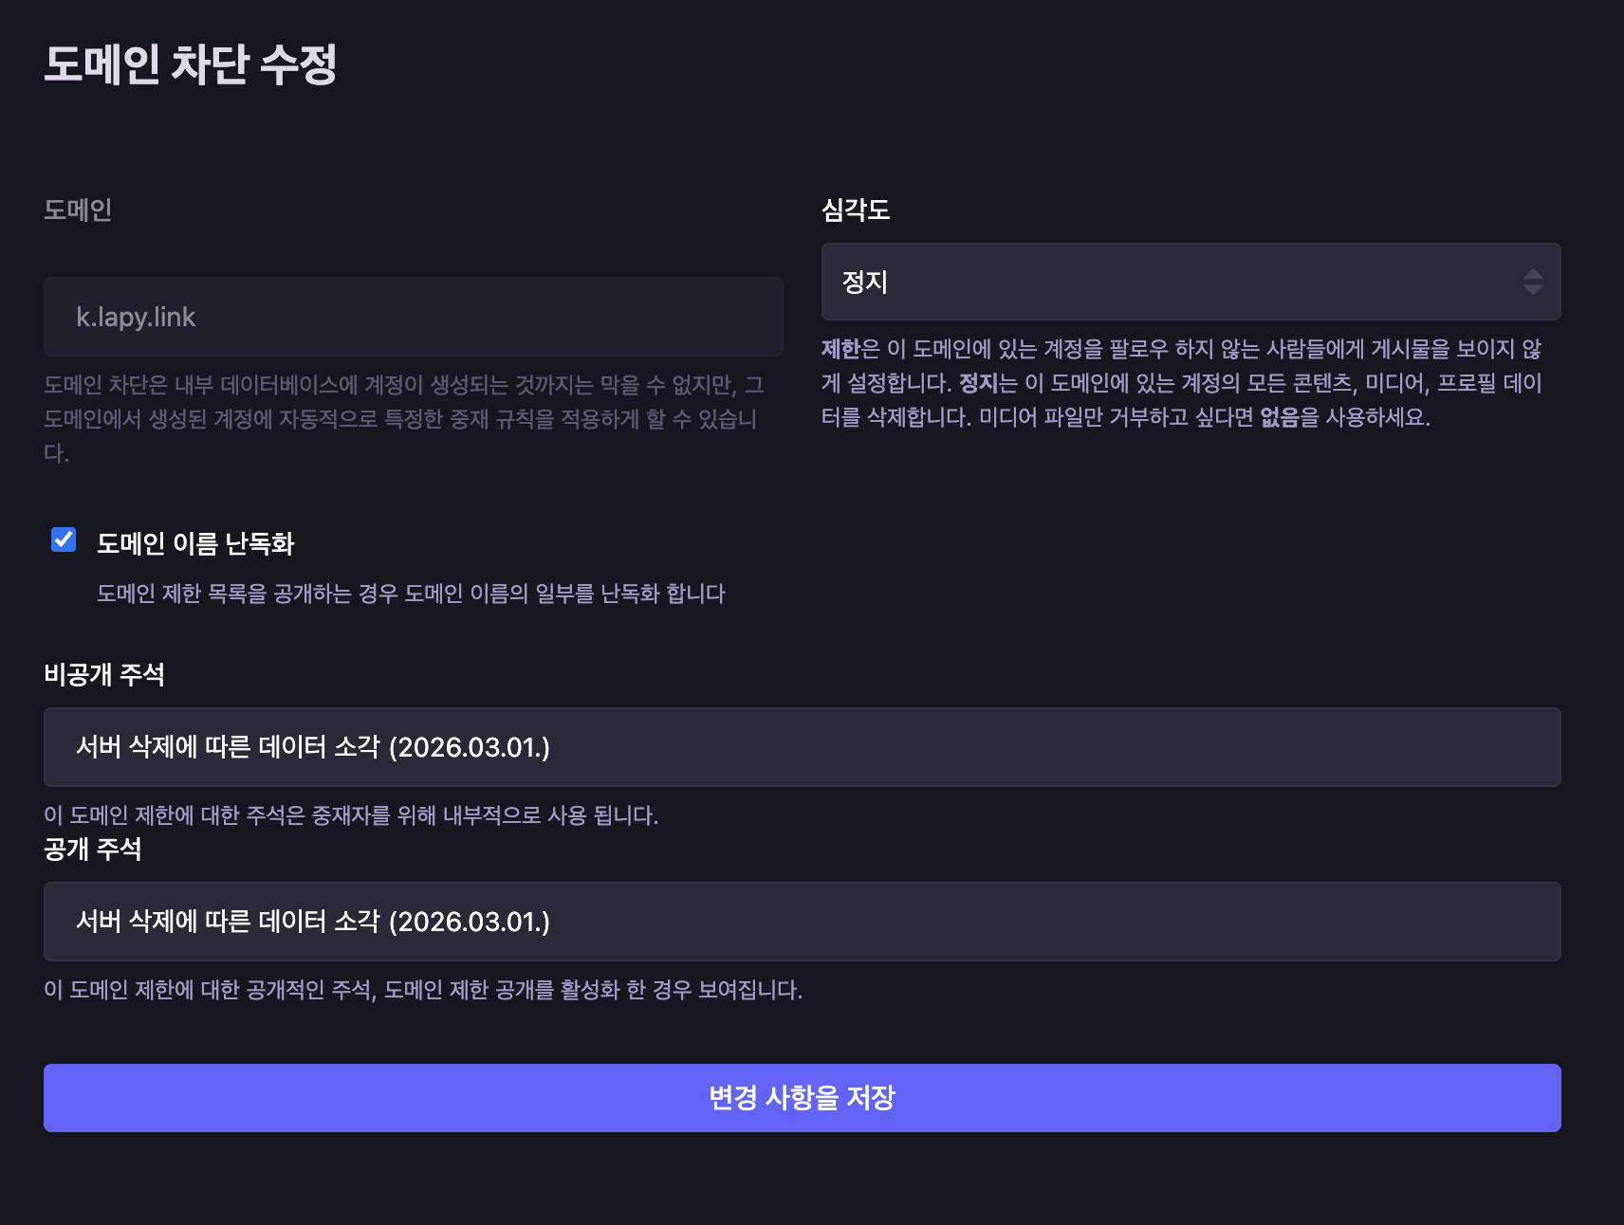Focus the 비공개 주석 text field
Screen dimensions: 1624x1225
[802, 747]
